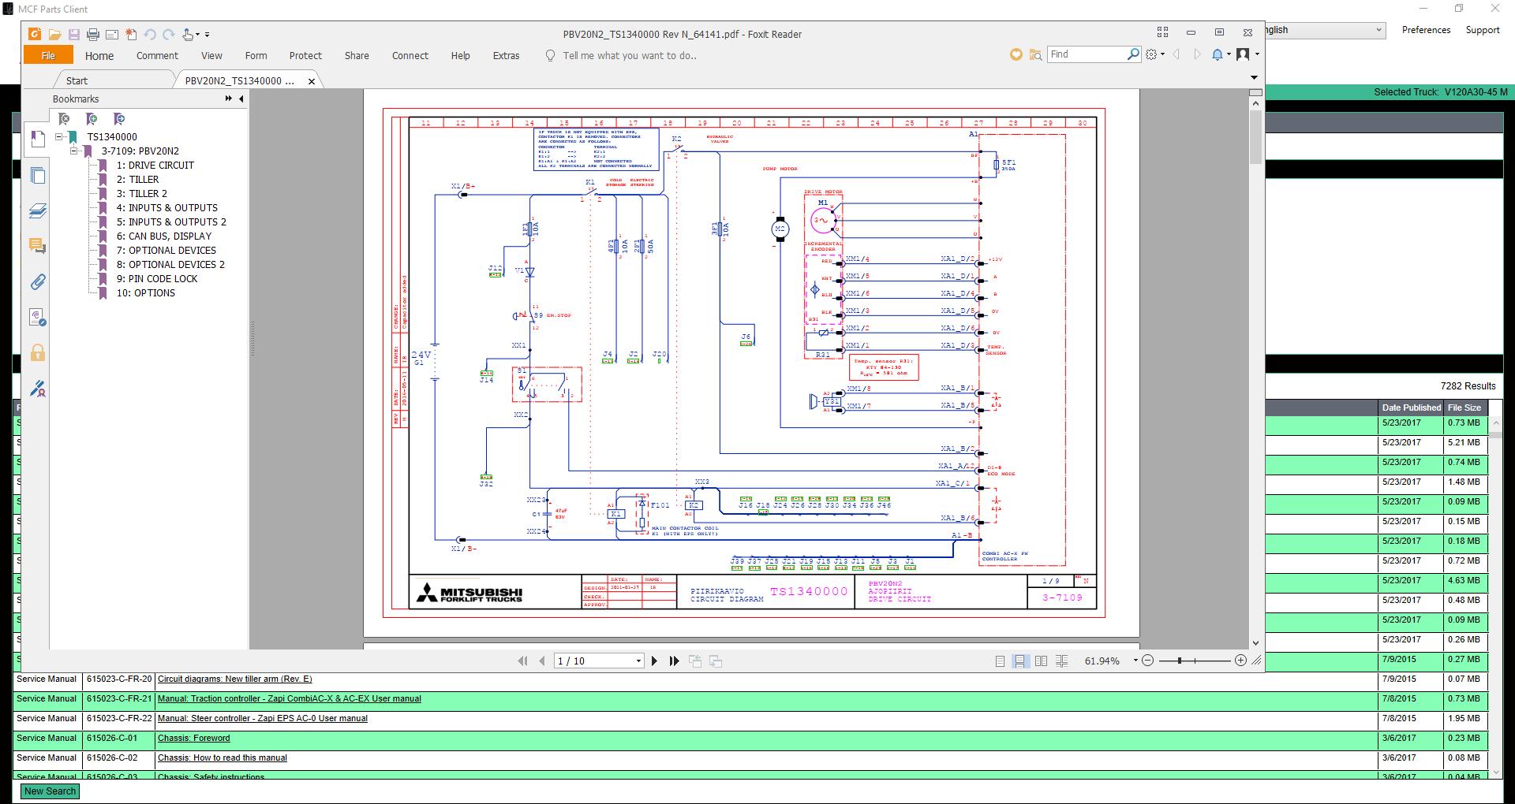Switch to the Start document tab
This screenshot has height=804, width=1515.
point(77,80)
